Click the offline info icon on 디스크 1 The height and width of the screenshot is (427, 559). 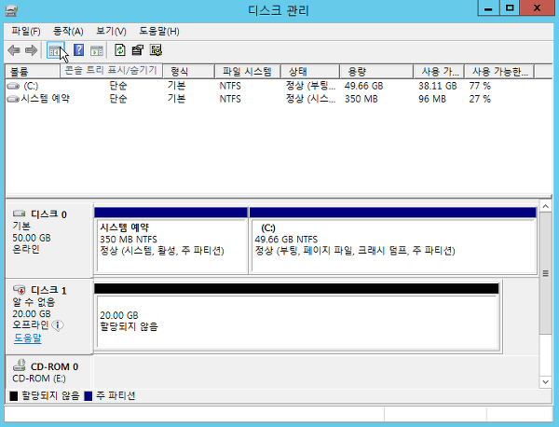tap(58, 325)
